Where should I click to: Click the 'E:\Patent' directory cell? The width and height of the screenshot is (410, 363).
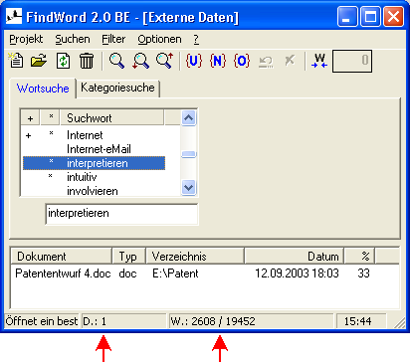pyautogui.click(x=175, y=273)
